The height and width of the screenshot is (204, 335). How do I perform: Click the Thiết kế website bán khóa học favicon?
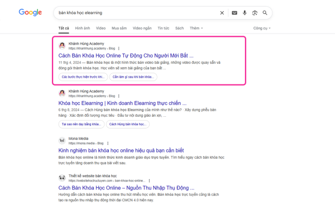click(62, 178)
